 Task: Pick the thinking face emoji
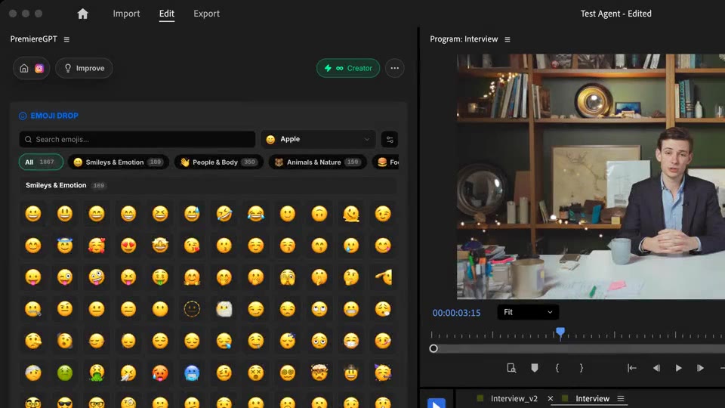click(351, 277)
